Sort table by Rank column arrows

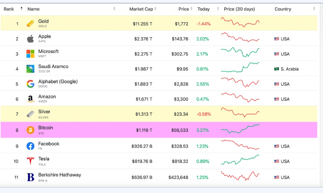click(22, 9)
